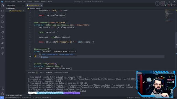Split the editor to the right
Image resolution: width=177 pixels, height=99 pixels.
tap(171, 5)
